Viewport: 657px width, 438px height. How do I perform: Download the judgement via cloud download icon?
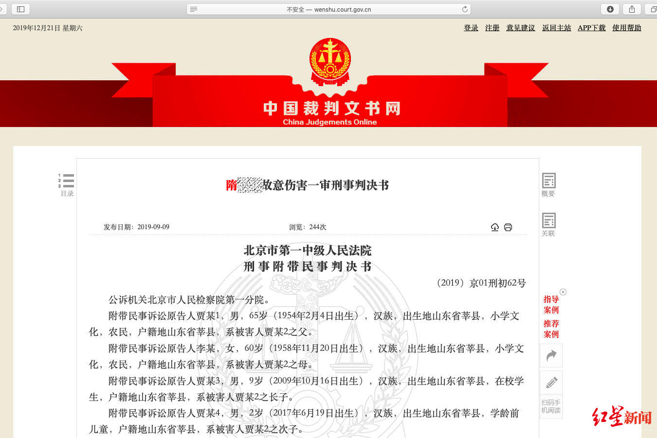pos(495,227)
